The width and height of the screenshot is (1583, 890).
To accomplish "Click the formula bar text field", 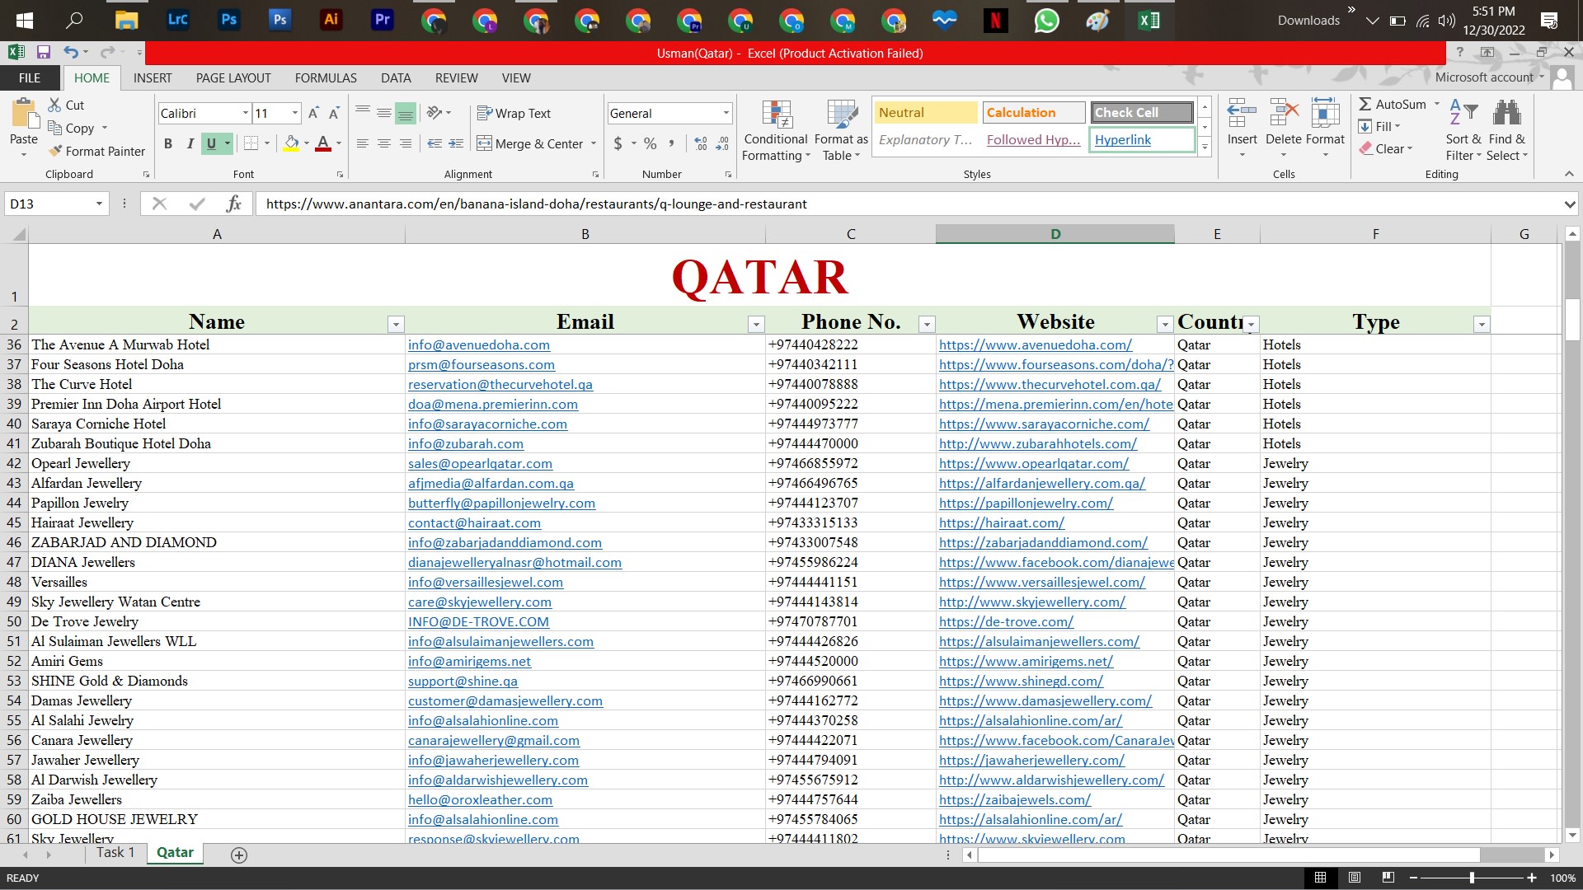I will pos(907,204).
